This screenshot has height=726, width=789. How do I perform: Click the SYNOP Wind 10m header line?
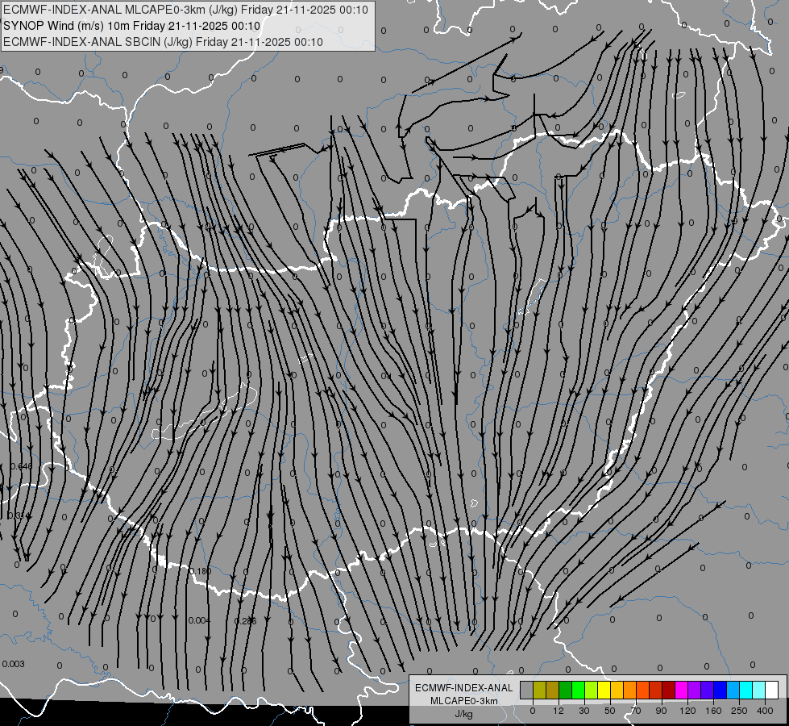(x=132, y=26)
